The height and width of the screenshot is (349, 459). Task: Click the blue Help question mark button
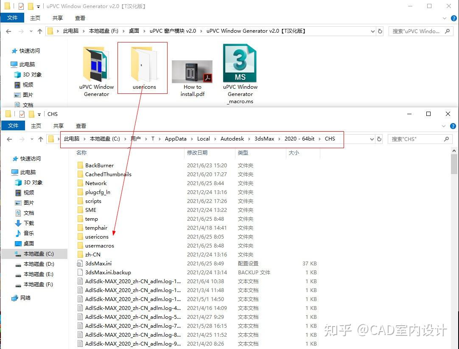pyautogui.click(x=453, y=126)
